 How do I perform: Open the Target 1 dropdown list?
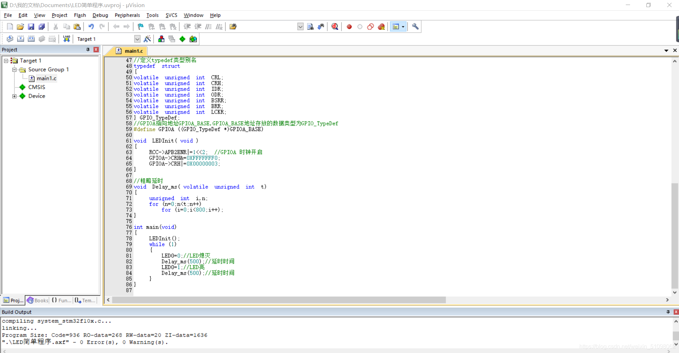coord(137,39)
